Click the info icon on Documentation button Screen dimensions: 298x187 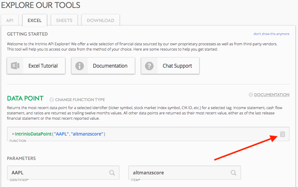79,66
